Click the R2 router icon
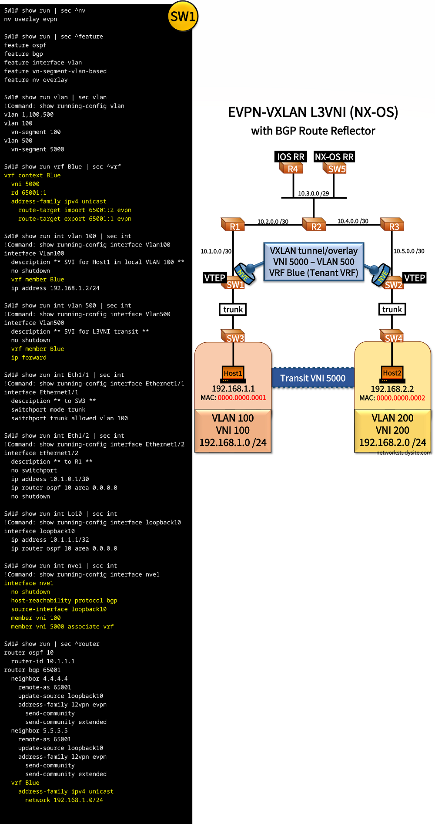The height and width of the screenshot is (824, 435). point(315,225)
